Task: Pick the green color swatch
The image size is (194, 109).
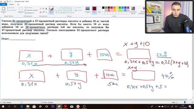Action: coord(120,8)
